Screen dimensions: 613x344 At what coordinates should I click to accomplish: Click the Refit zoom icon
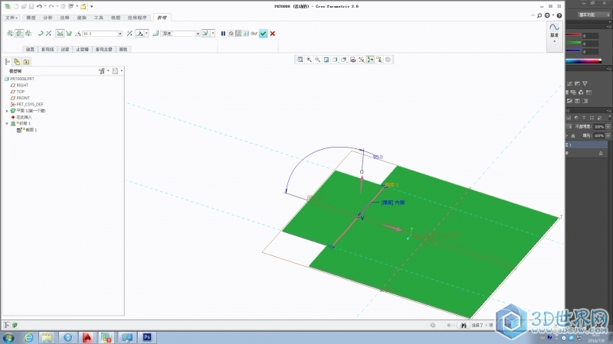[300, 59]
